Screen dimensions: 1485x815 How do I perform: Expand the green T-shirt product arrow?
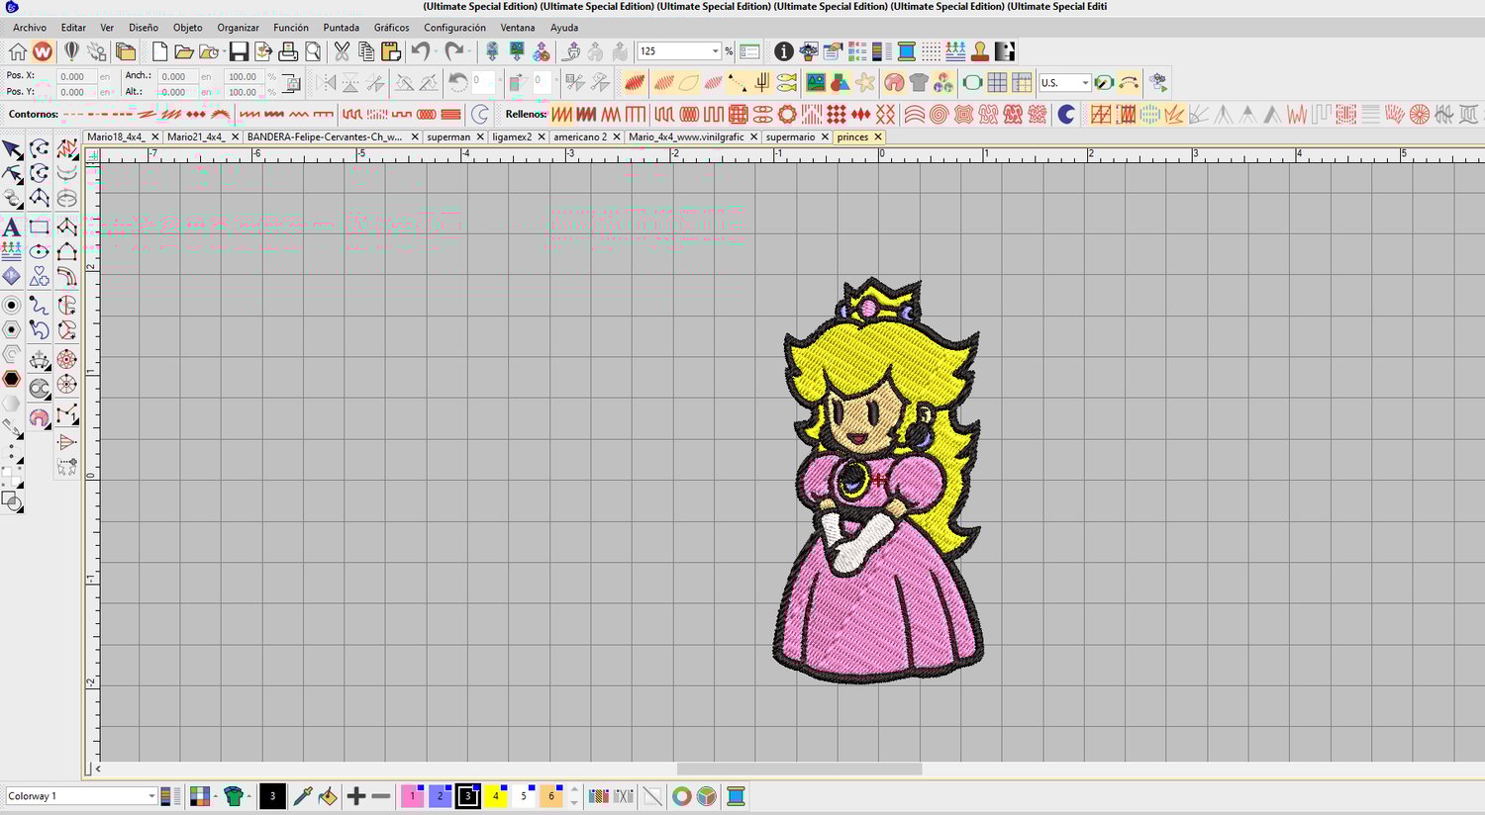pos(248,796)
